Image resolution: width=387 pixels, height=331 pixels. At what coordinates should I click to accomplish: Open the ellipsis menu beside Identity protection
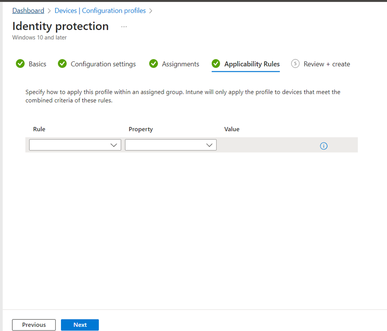point(124,26)
